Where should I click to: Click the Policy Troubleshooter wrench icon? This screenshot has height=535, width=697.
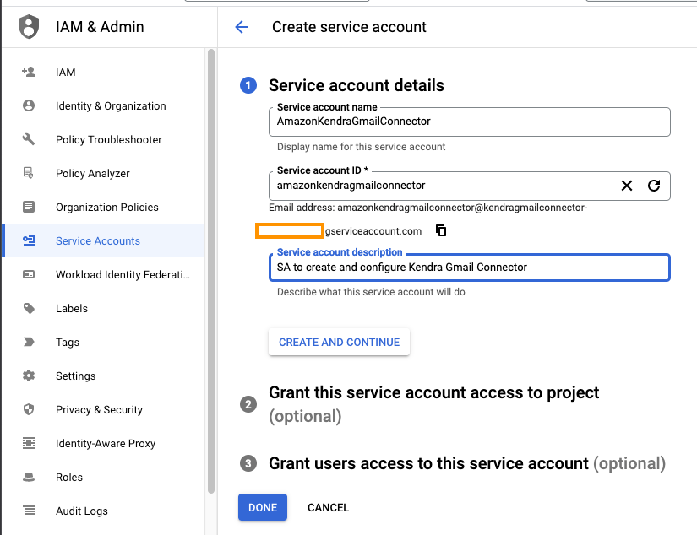29,139
